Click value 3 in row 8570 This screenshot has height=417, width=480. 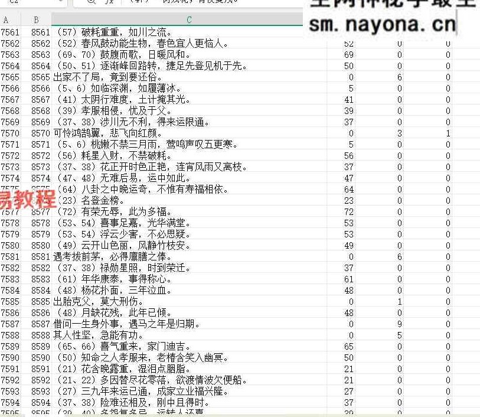[x=400, y=133]
